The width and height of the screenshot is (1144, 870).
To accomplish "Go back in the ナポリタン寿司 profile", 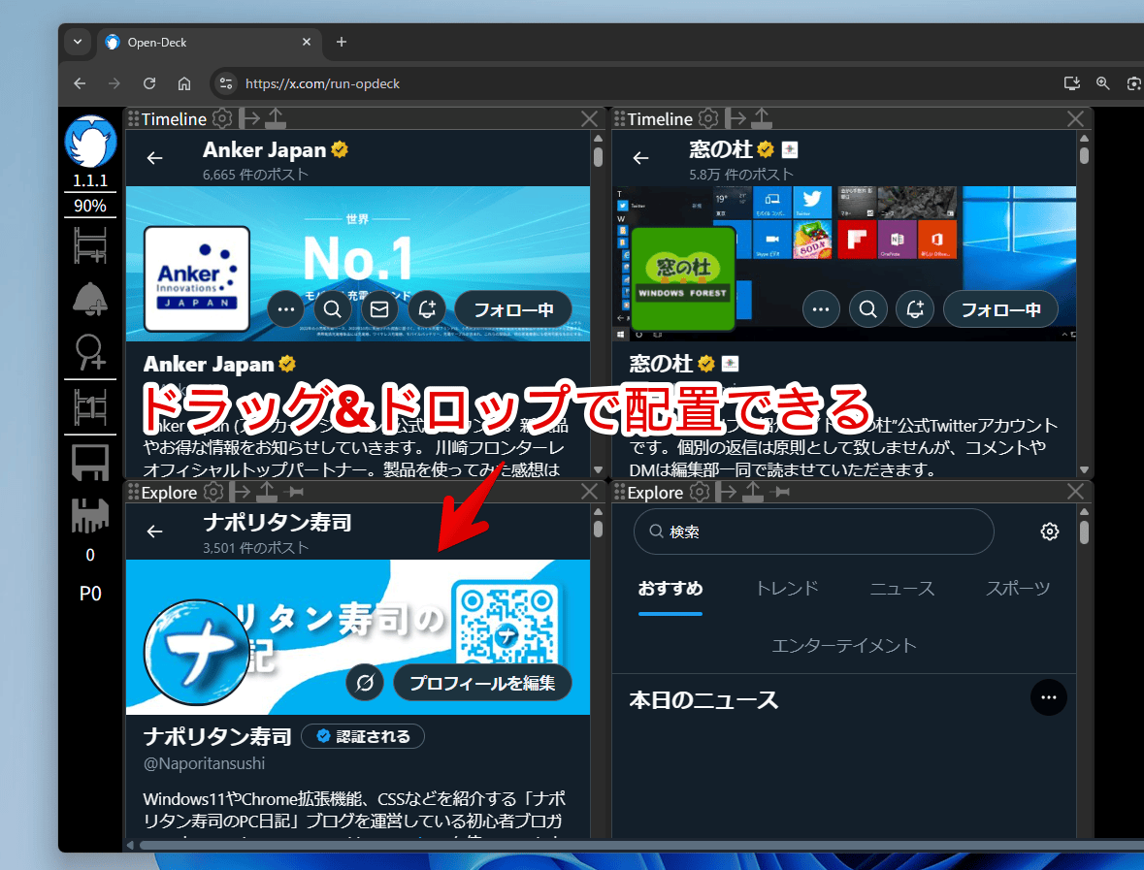I will 154,531.
